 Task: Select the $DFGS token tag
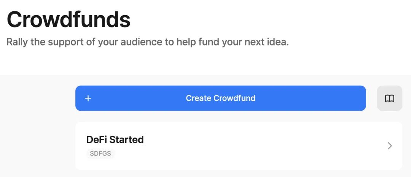coord(100,154)
